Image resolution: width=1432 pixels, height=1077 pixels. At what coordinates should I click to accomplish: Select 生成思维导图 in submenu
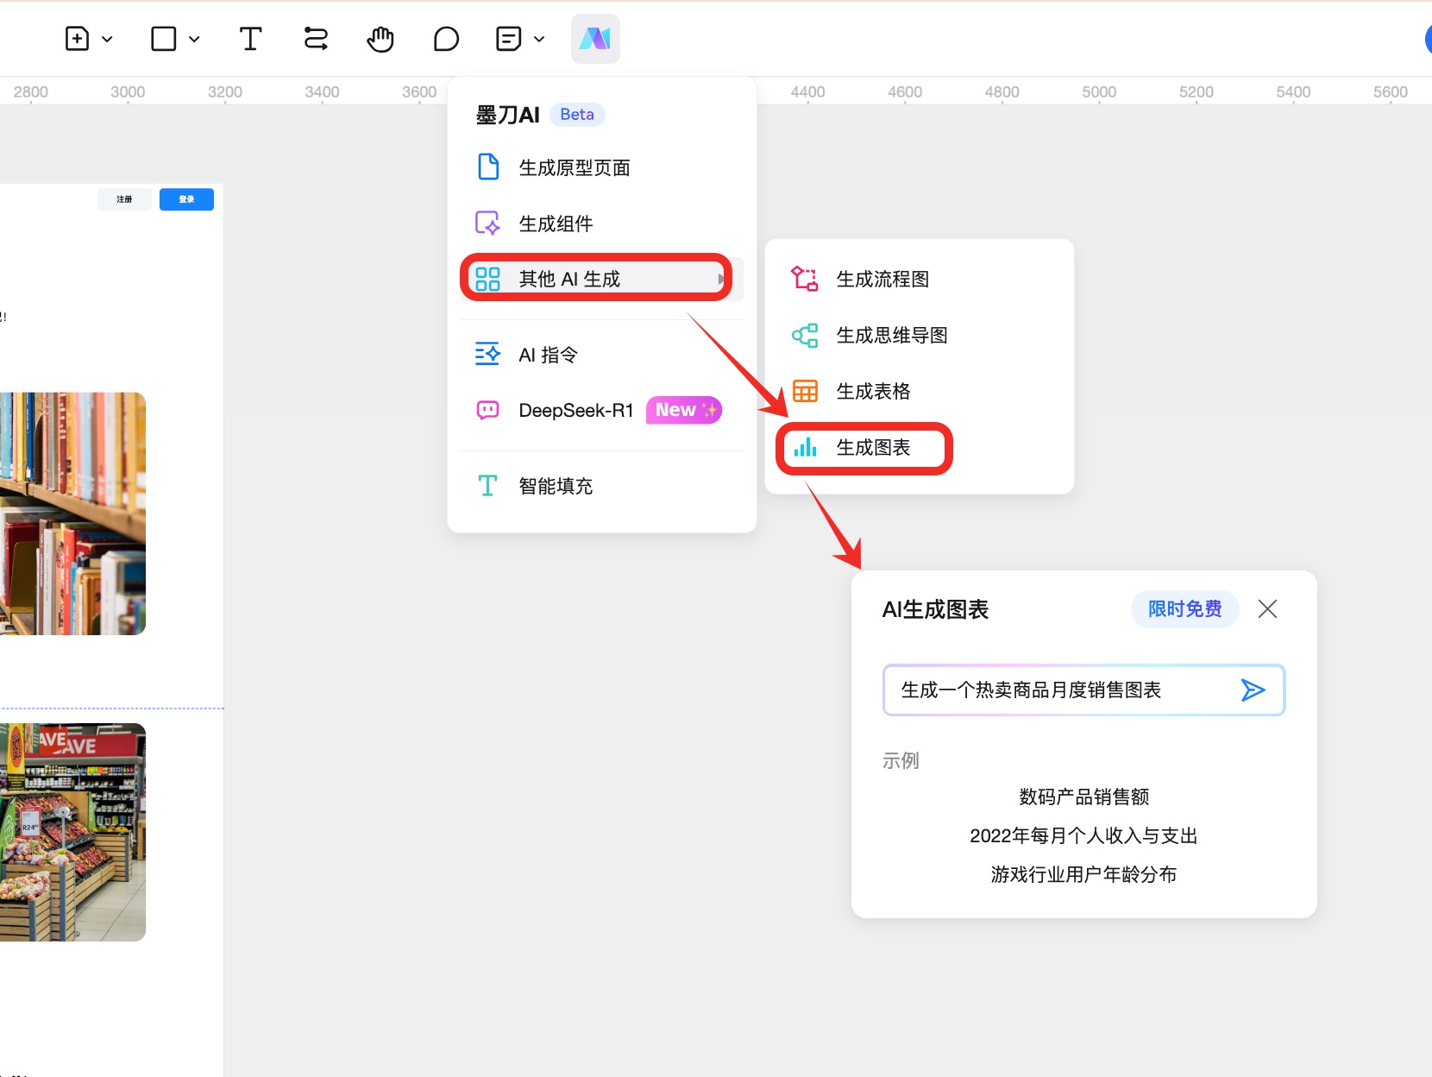tap(919, 335)
